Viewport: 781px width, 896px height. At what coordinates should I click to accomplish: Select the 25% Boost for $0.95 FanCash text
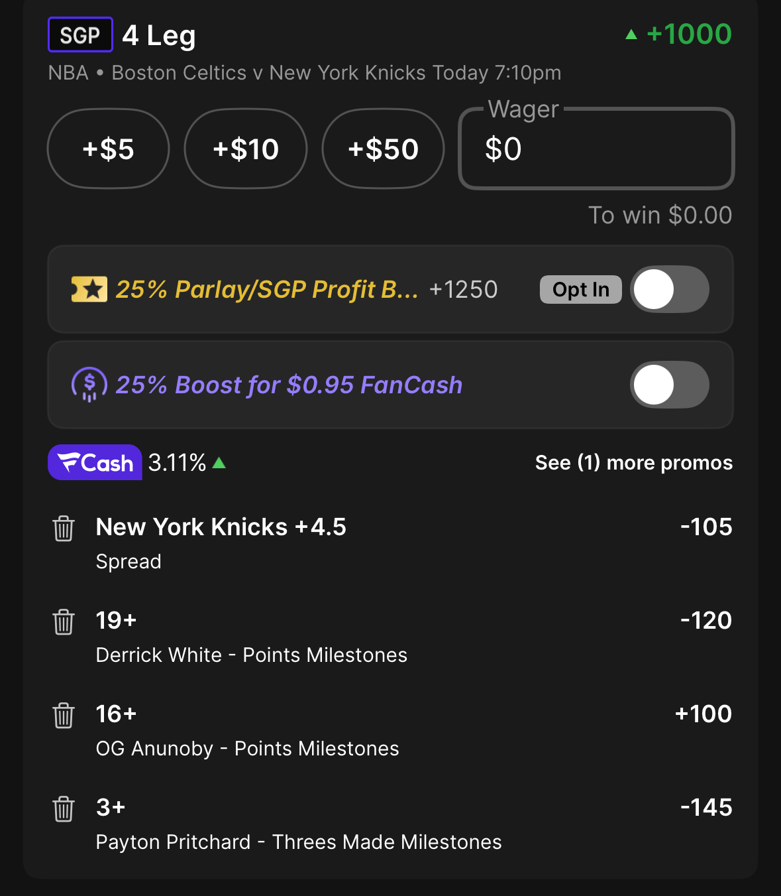[x=289, y=385]
